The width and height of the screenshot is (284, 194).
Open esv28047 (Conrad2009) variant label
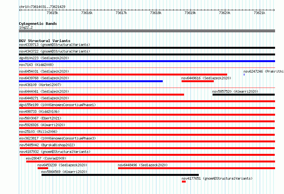(x=46, y=158)
